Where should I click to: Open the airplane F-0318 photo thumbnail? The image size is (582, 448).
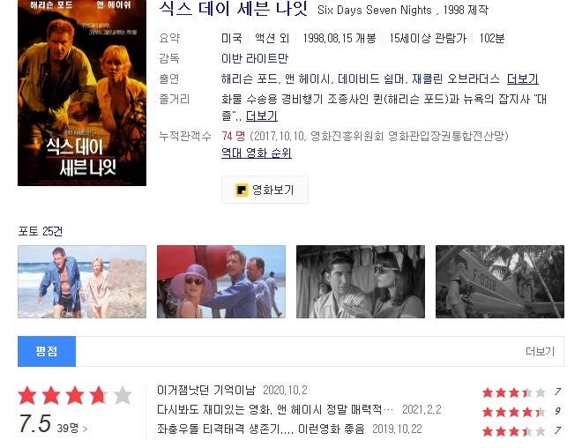[500, 281]
